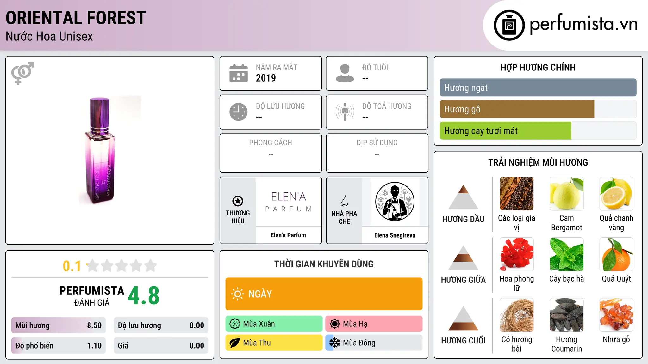The height and width of the screenshot is (364, 648).
Task: Click the sun icon in the Ngày bar
Action: click(x=237, y=294)
